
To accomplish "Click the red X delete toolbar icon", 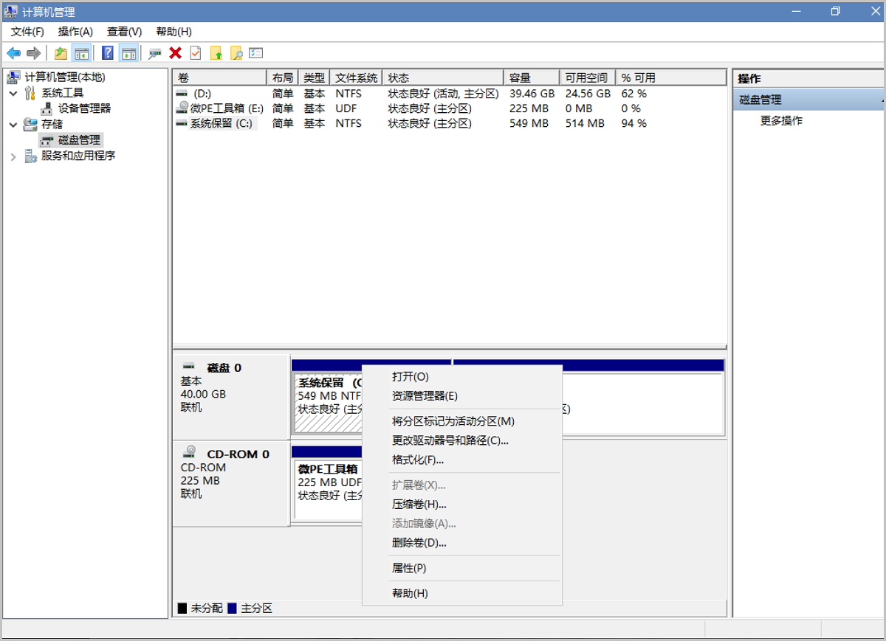I will point(175,53).
